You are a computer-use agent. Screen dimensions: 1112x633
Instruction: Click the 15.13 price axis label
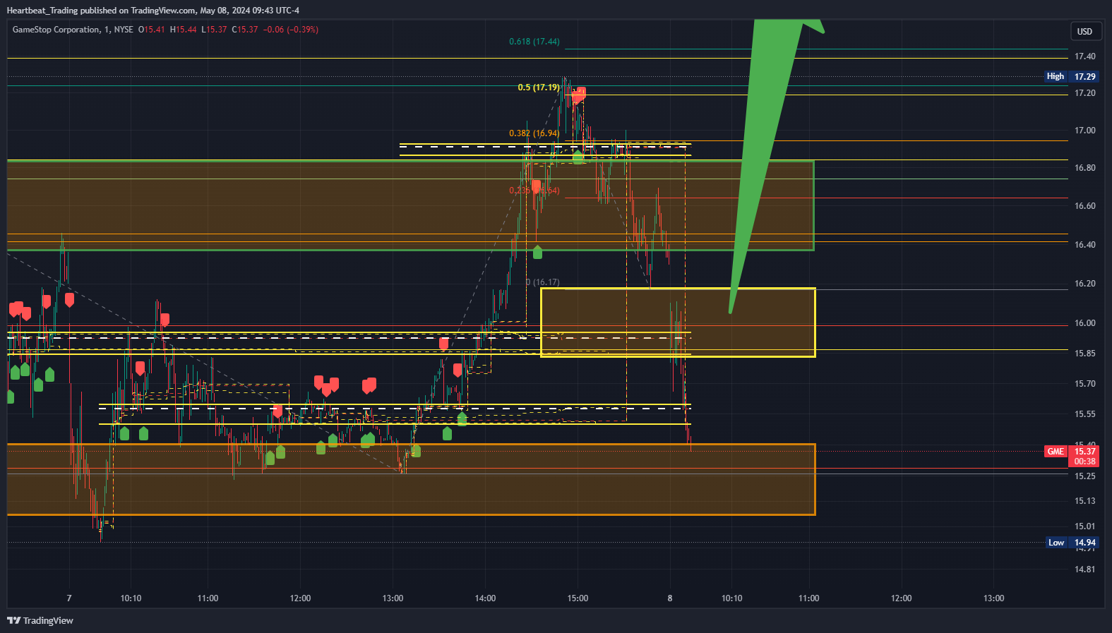coord(1085,501)
